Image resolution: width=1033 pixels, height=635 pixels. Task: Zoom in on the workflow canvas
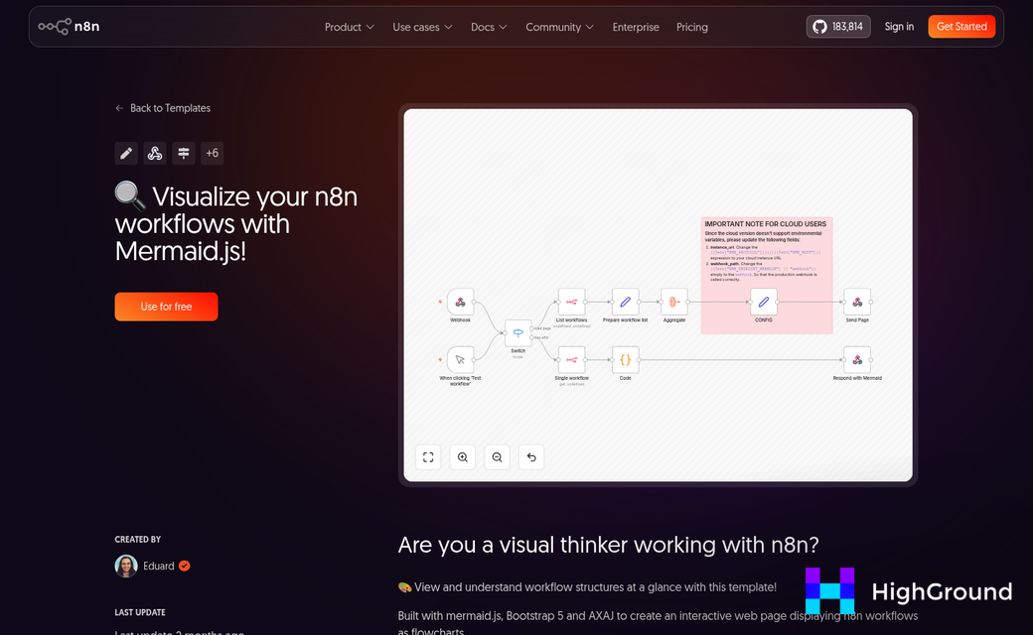point(462,456)
